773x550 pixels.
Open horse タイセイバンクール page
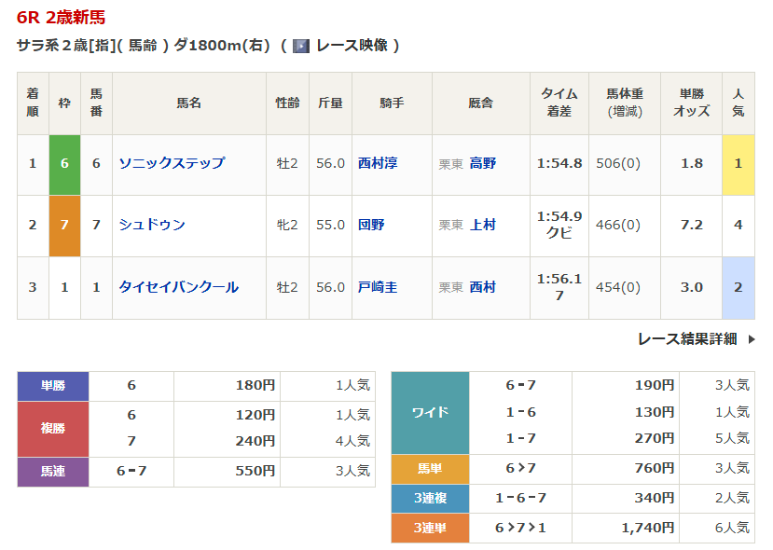[178, 287]
